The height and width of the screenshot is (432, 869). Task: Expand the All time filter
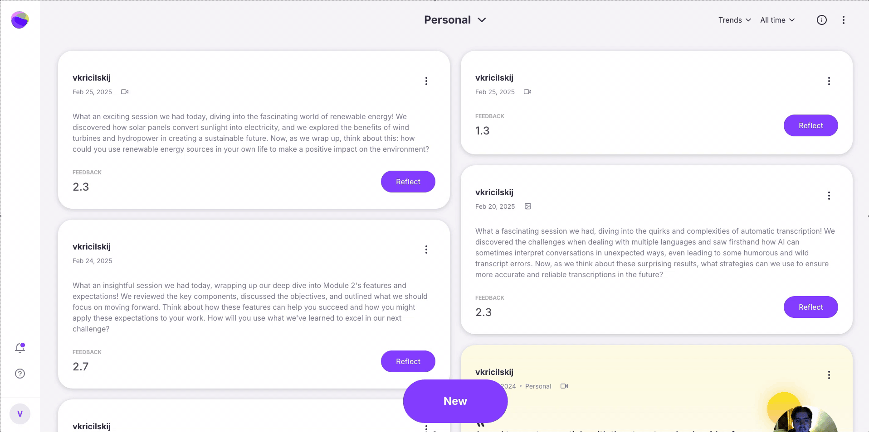pyautogui.click(x=777, y=20)
